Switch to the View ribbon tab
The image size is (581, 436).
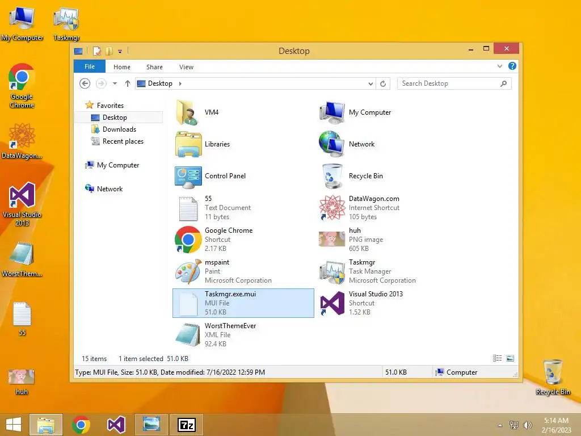186,67
